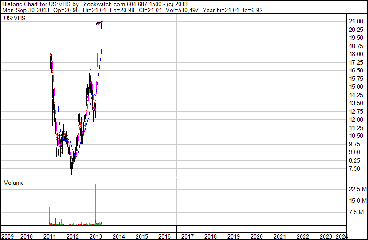Click the US:VHS symbol label

tap(15, 18)
